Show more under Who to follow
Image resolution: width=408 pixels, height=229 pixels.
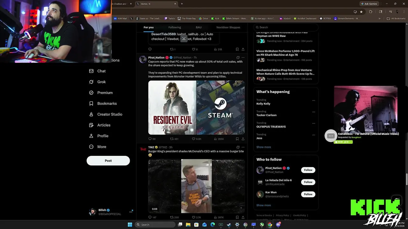point(264,205)
